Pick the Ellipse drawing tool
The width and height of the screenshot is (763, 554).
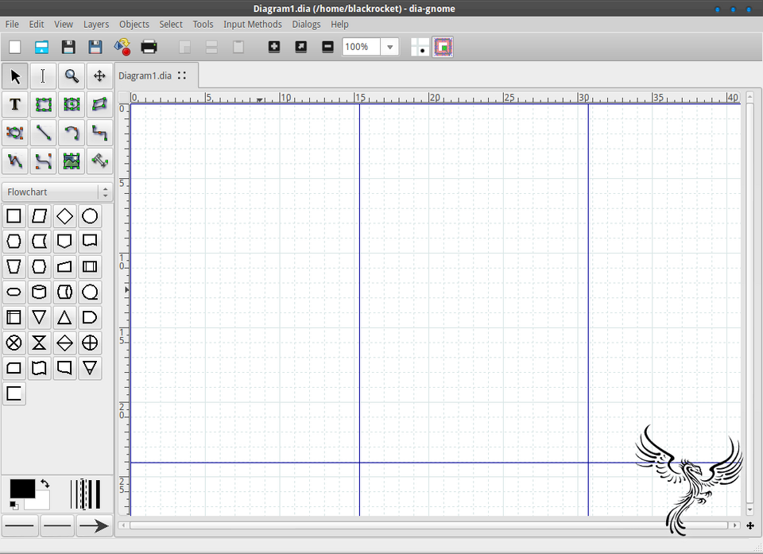(x=72, y=104)
